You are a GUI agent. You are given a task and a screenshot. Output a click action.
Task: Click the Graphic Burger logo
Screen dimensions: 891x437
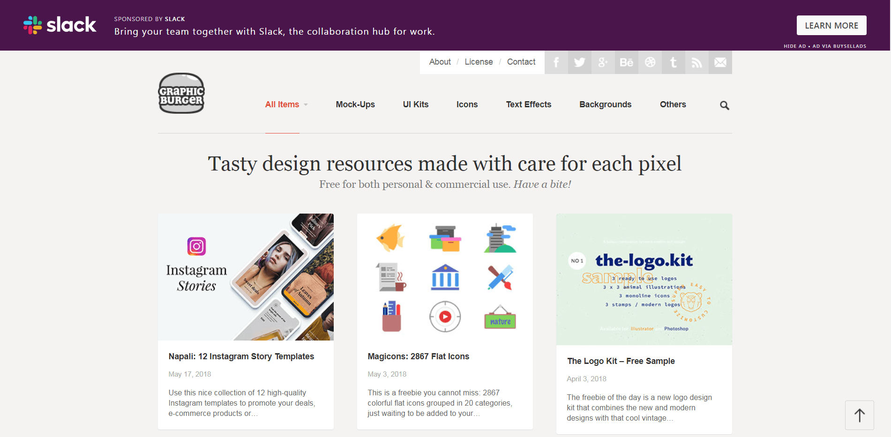181,93
